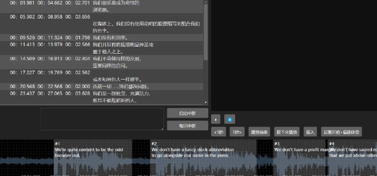The height and width of the screenshot is (176, 377).
Task: Click the duration 00:02.562
Action: 78,72
